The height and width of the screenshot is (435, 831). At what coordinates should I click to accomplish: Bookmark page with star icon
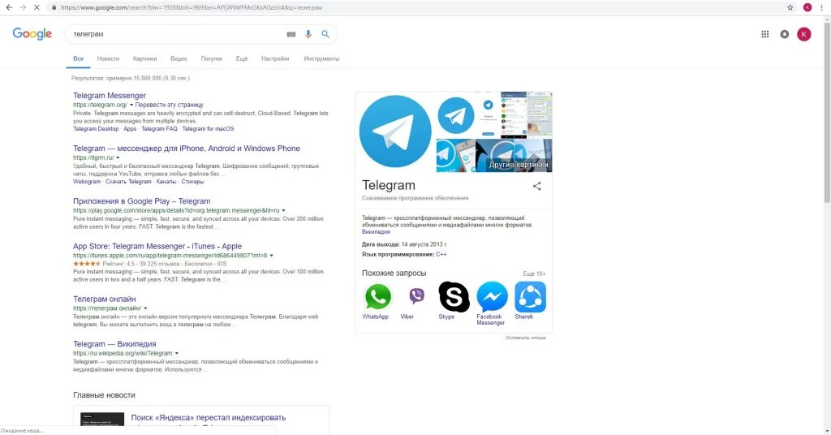pyautogui.click(x=790, y=7)
